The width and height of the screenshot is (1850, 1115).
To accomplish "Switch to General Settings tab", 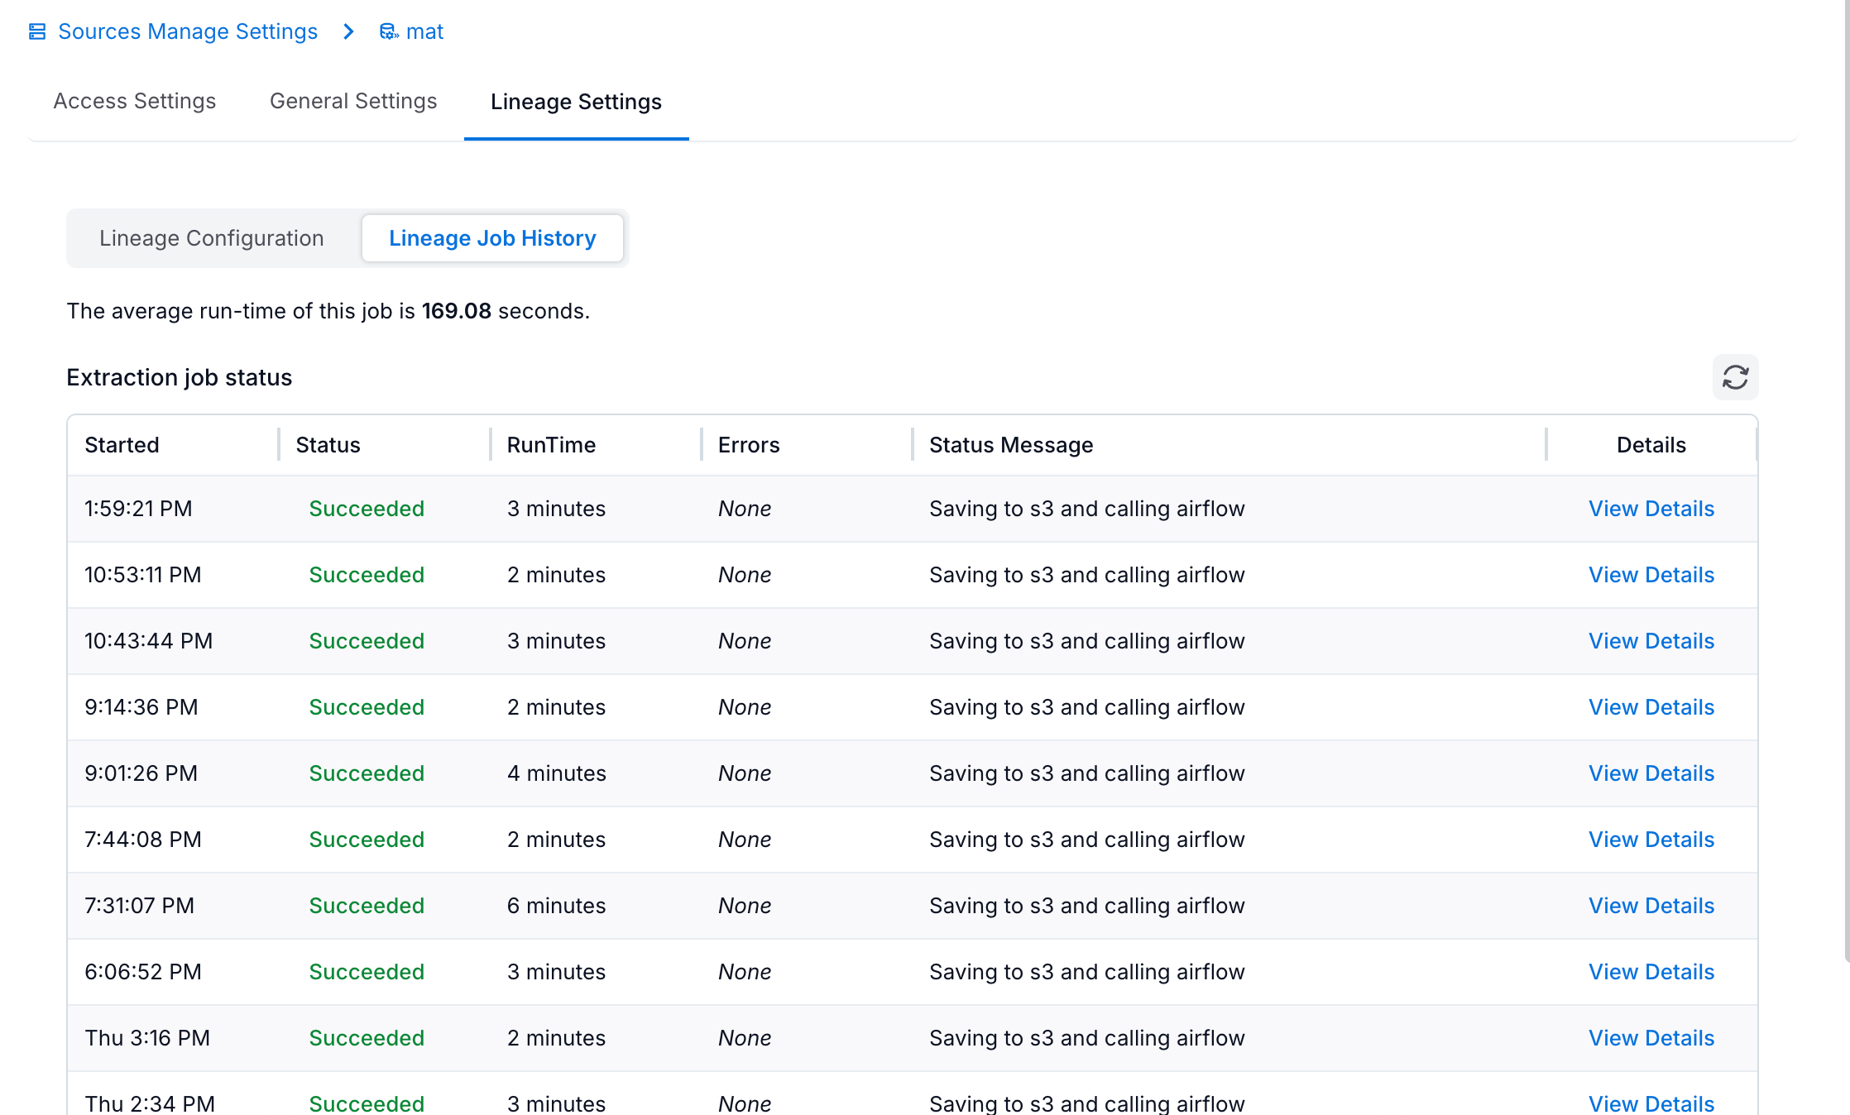I will 353,101.
